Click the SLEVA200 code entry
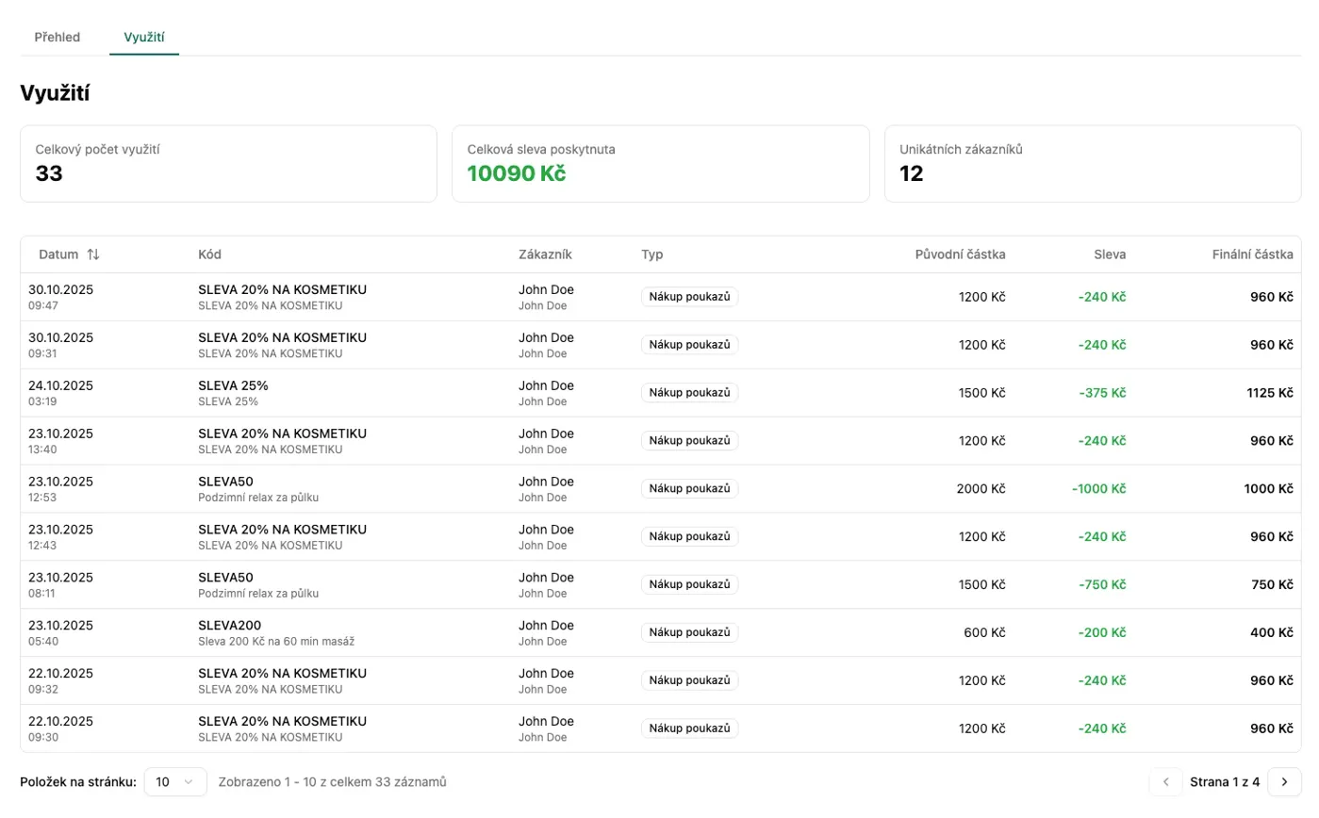Viewport: 1319px width, 818px height. coord(229,626)
